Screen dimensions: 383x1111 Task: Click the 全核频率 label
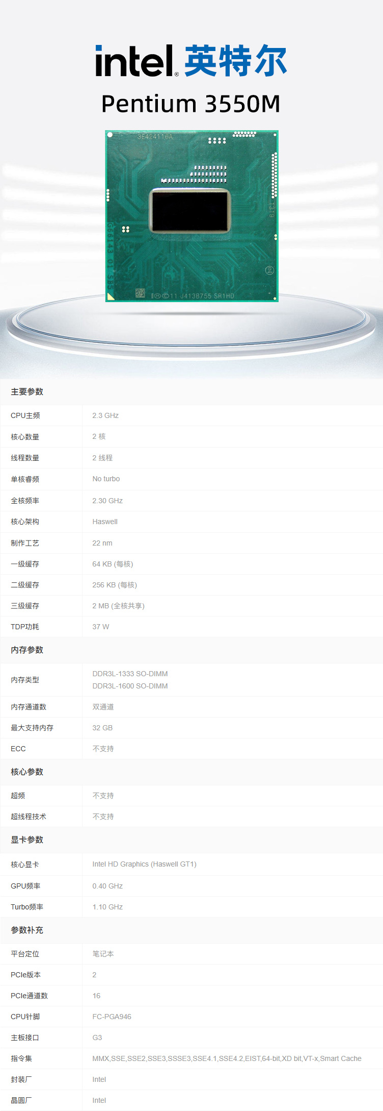tap(25, 501)
